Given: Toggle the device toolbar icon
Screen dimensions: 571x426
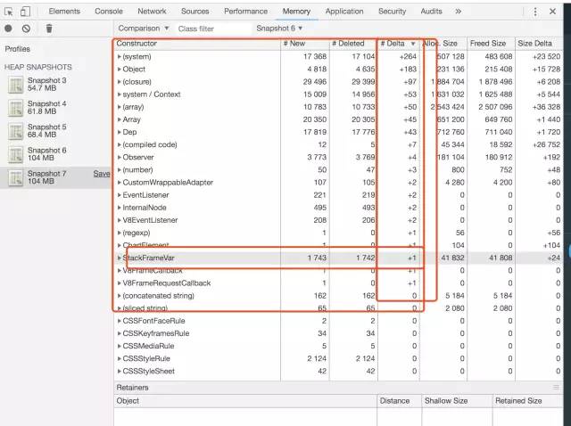Looking at the screenshot, I should click(x=25, y=12).
